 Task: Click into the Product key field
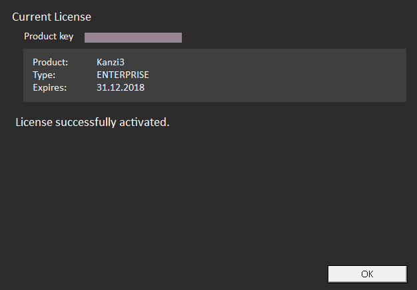133,37
